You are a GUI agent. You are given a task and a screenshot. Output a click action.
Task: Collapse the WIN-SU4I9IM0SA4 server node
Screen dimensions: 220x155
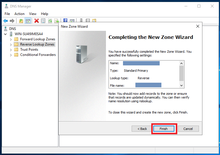[5, 34]
